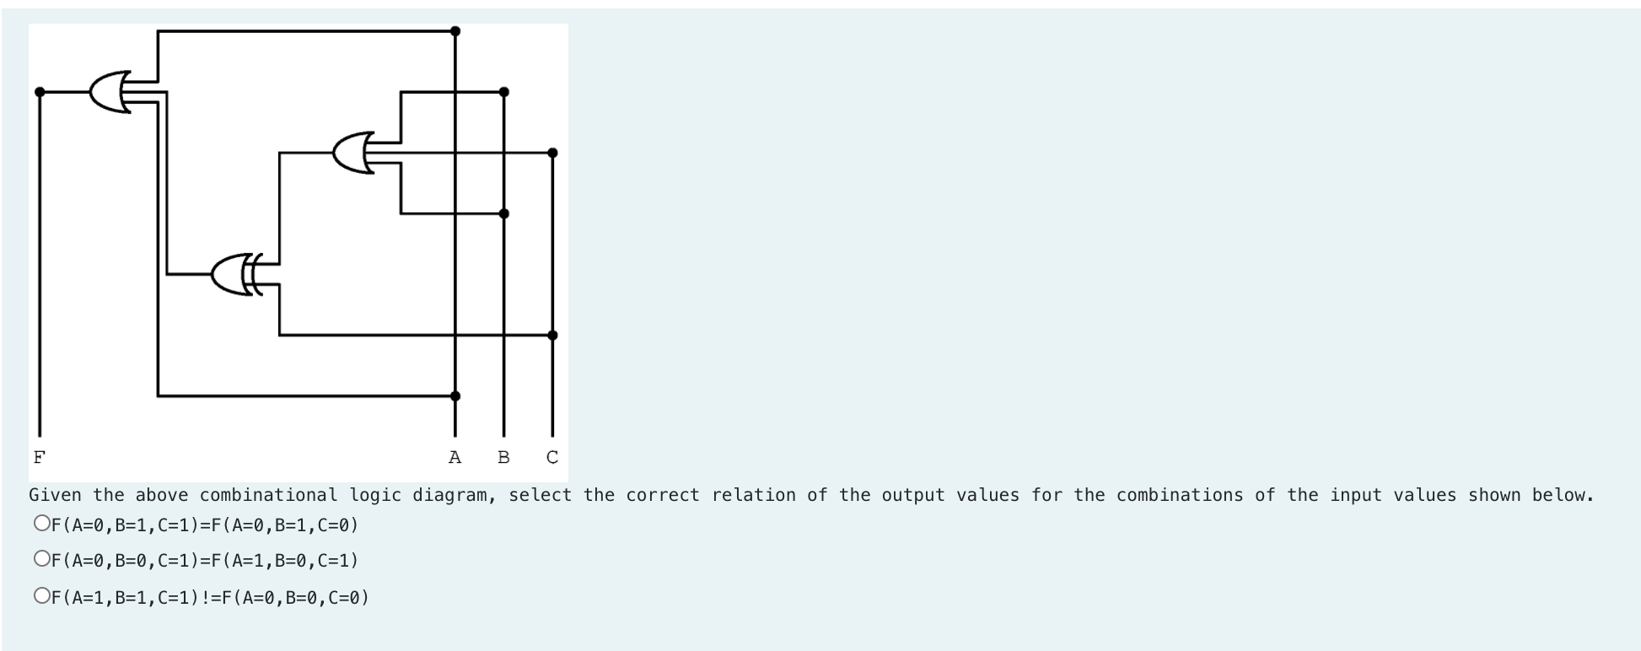The height and width of the screenshot is (651, 1641).
Task: Click the label A below the diagram
Action: click(455, 458)
